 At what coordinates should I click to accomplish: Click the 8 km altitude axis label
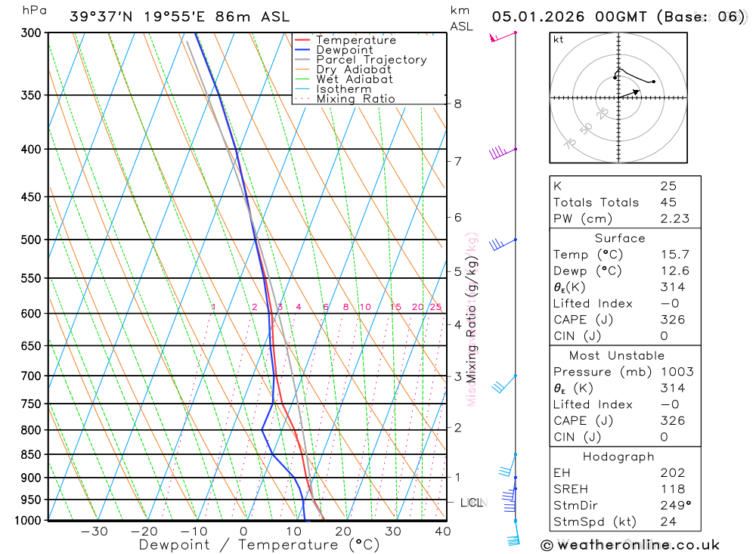click(x=457, y=104)
